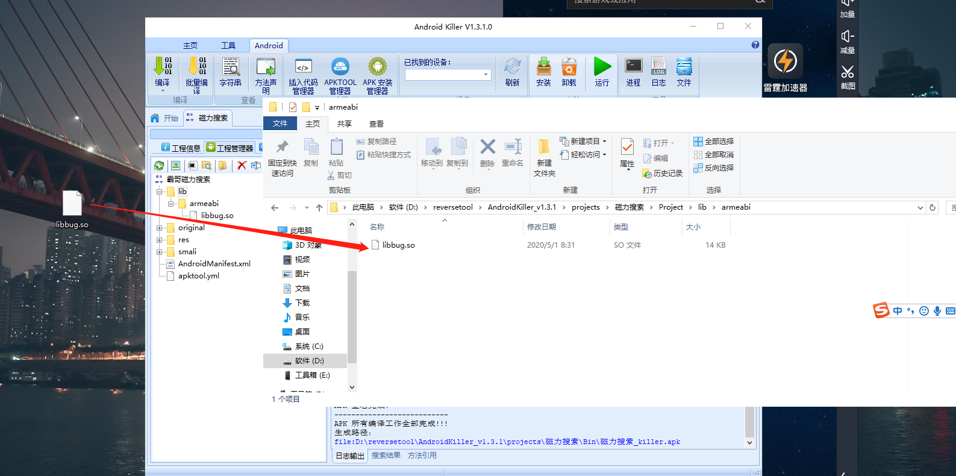Expand the smali folder in project tree
This screenshot has height=476, width=956.
tap(160, 252)
